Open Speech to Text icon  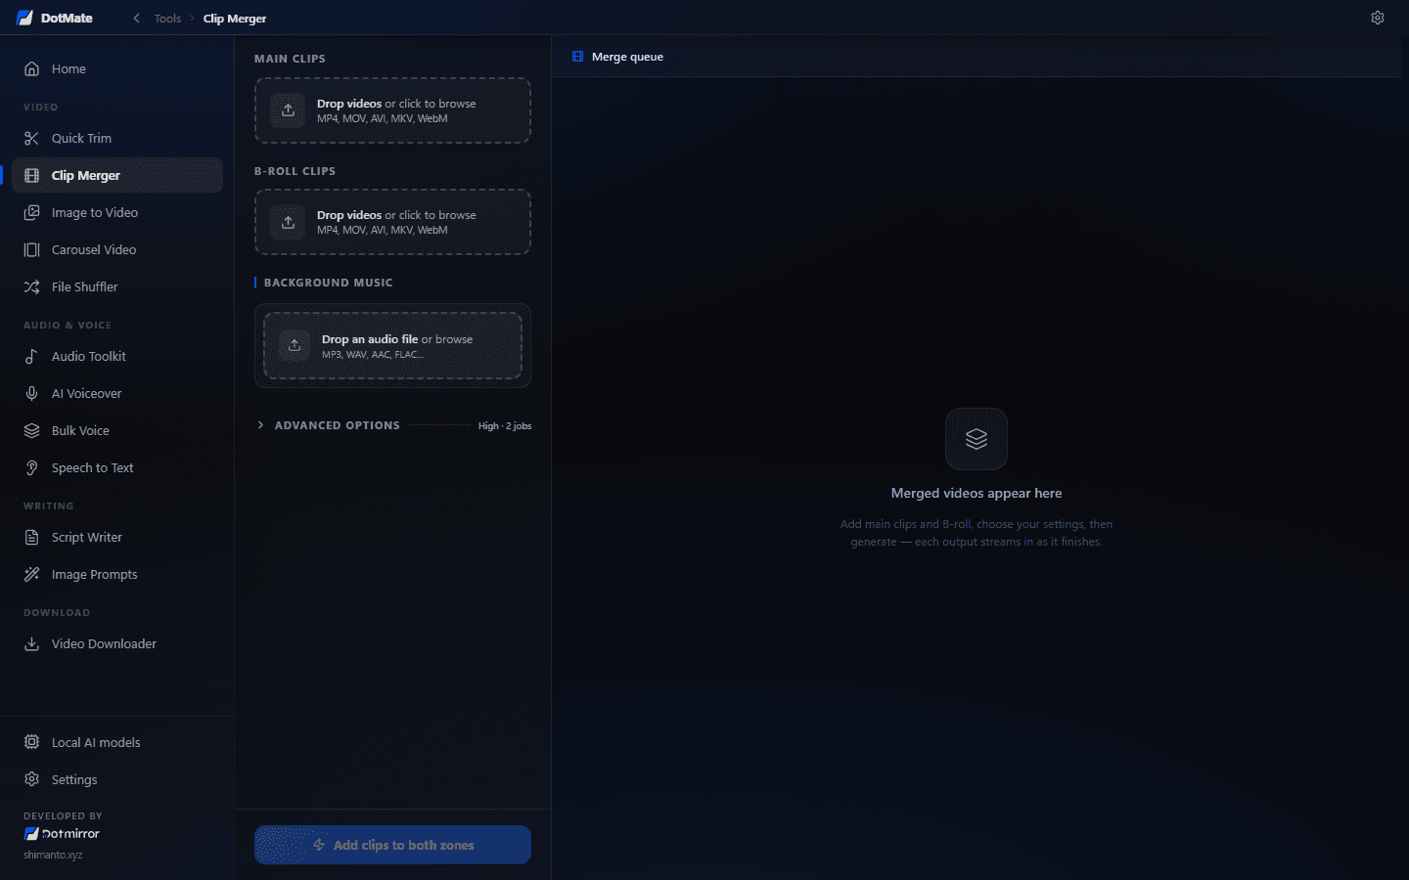(x=31, y=468)
